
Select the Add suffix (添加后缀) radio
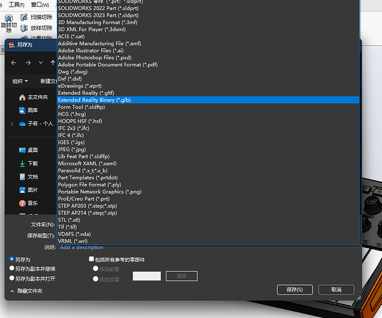coord(95,279)
